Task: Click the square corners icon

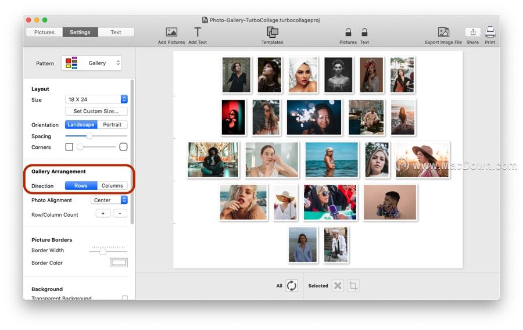Action: pyautogui.click(x=69, y=146)
